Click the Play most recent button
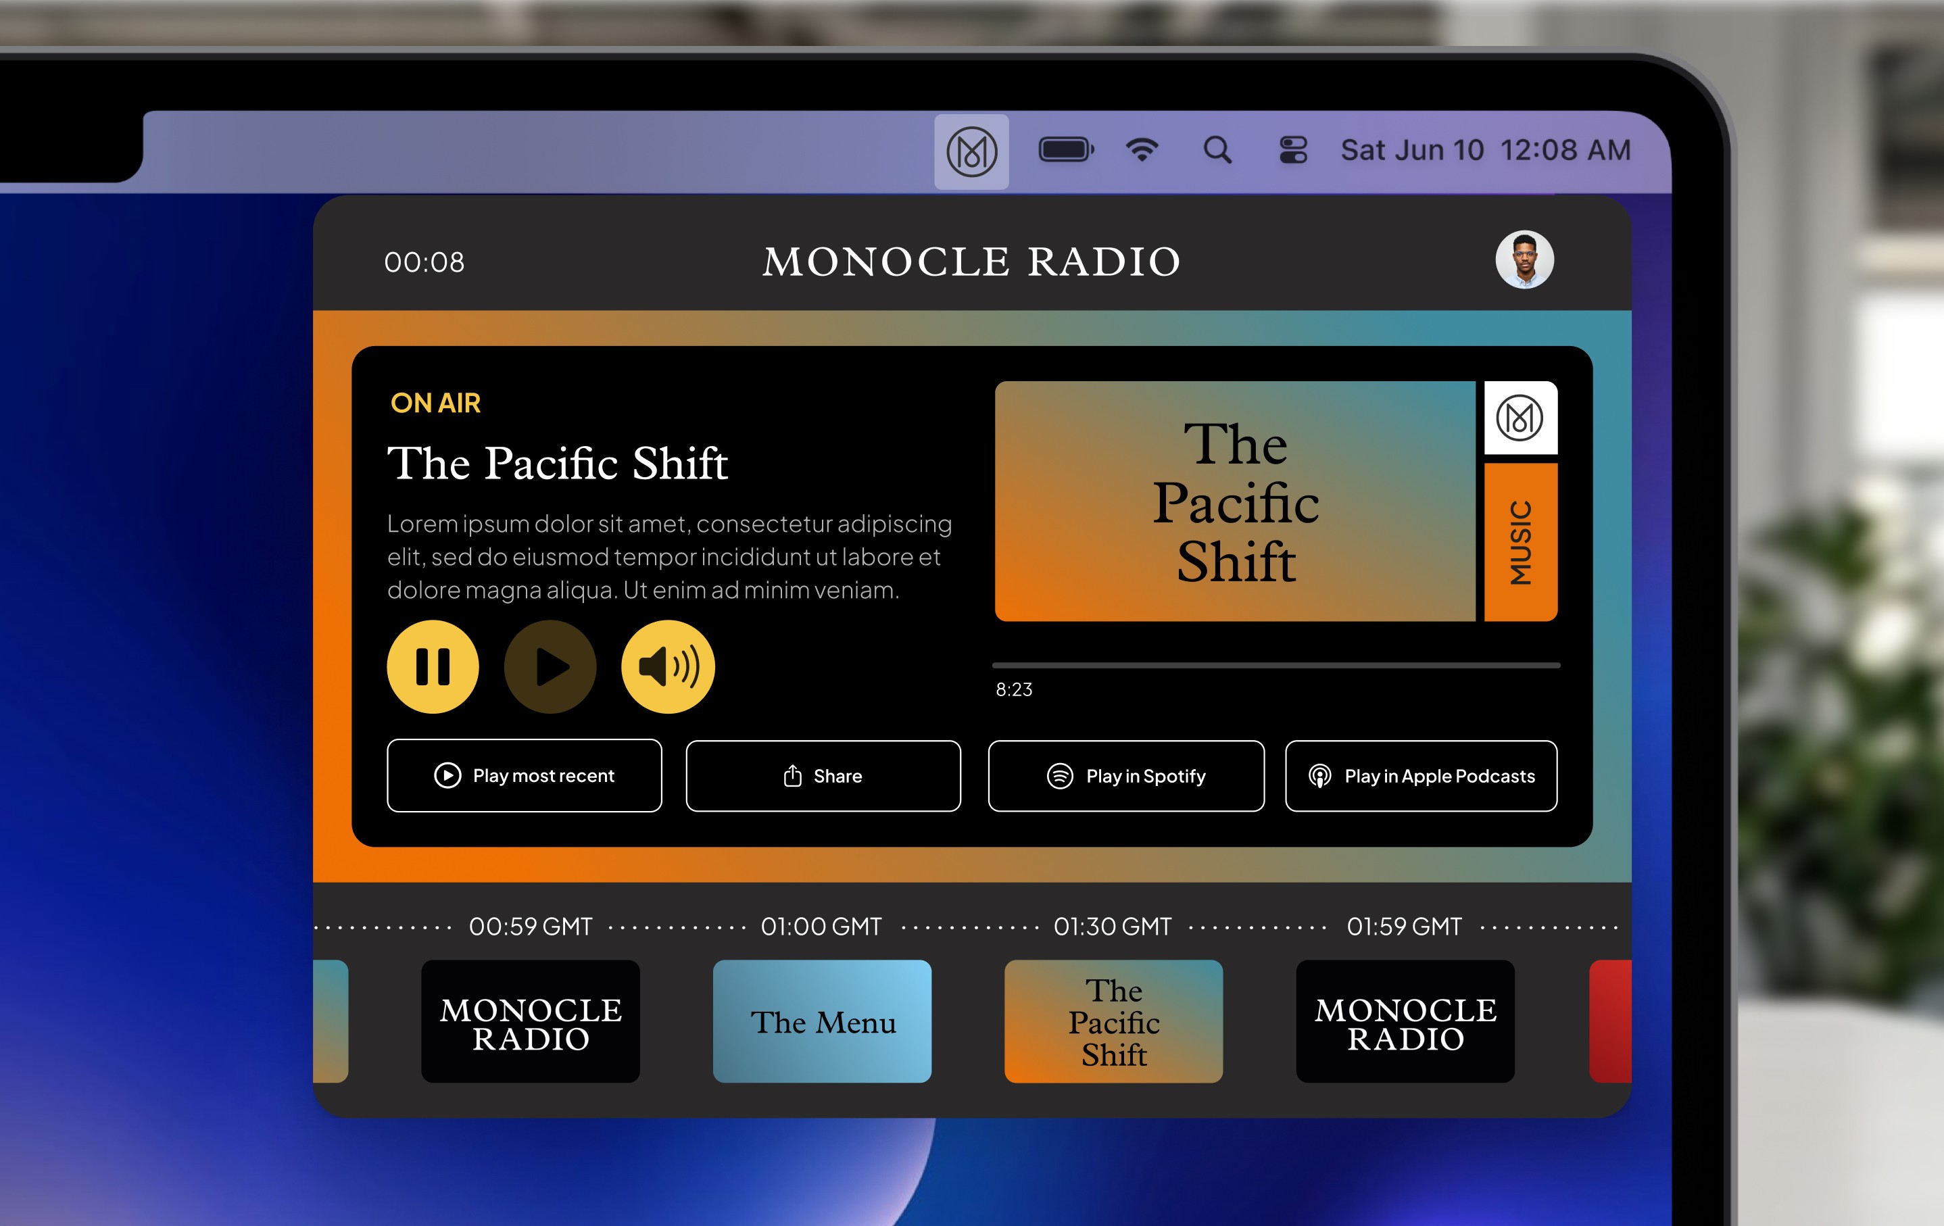 pos(524,776)
